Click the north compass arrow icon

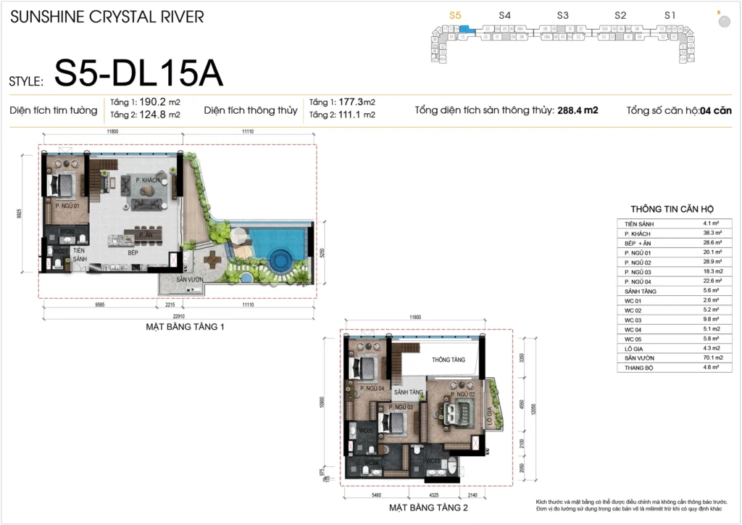coord(724,21)
